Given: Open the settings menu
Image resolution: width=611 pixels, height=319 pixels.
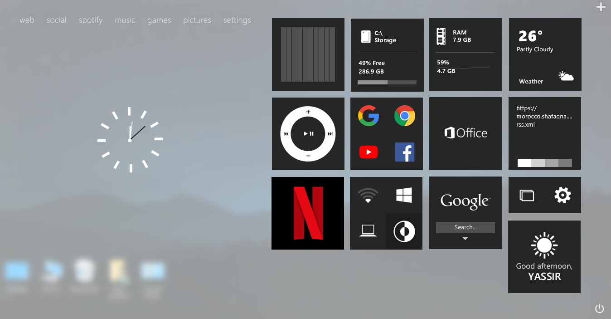Looking at the screenshot, I should point(237,20).
